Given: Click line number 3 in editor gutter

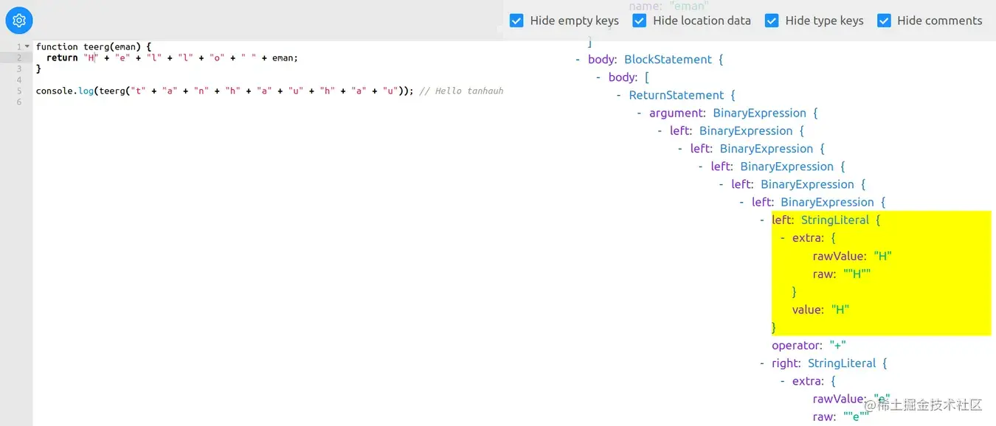Looking at the screenshot, I should (x=19, y=69).
